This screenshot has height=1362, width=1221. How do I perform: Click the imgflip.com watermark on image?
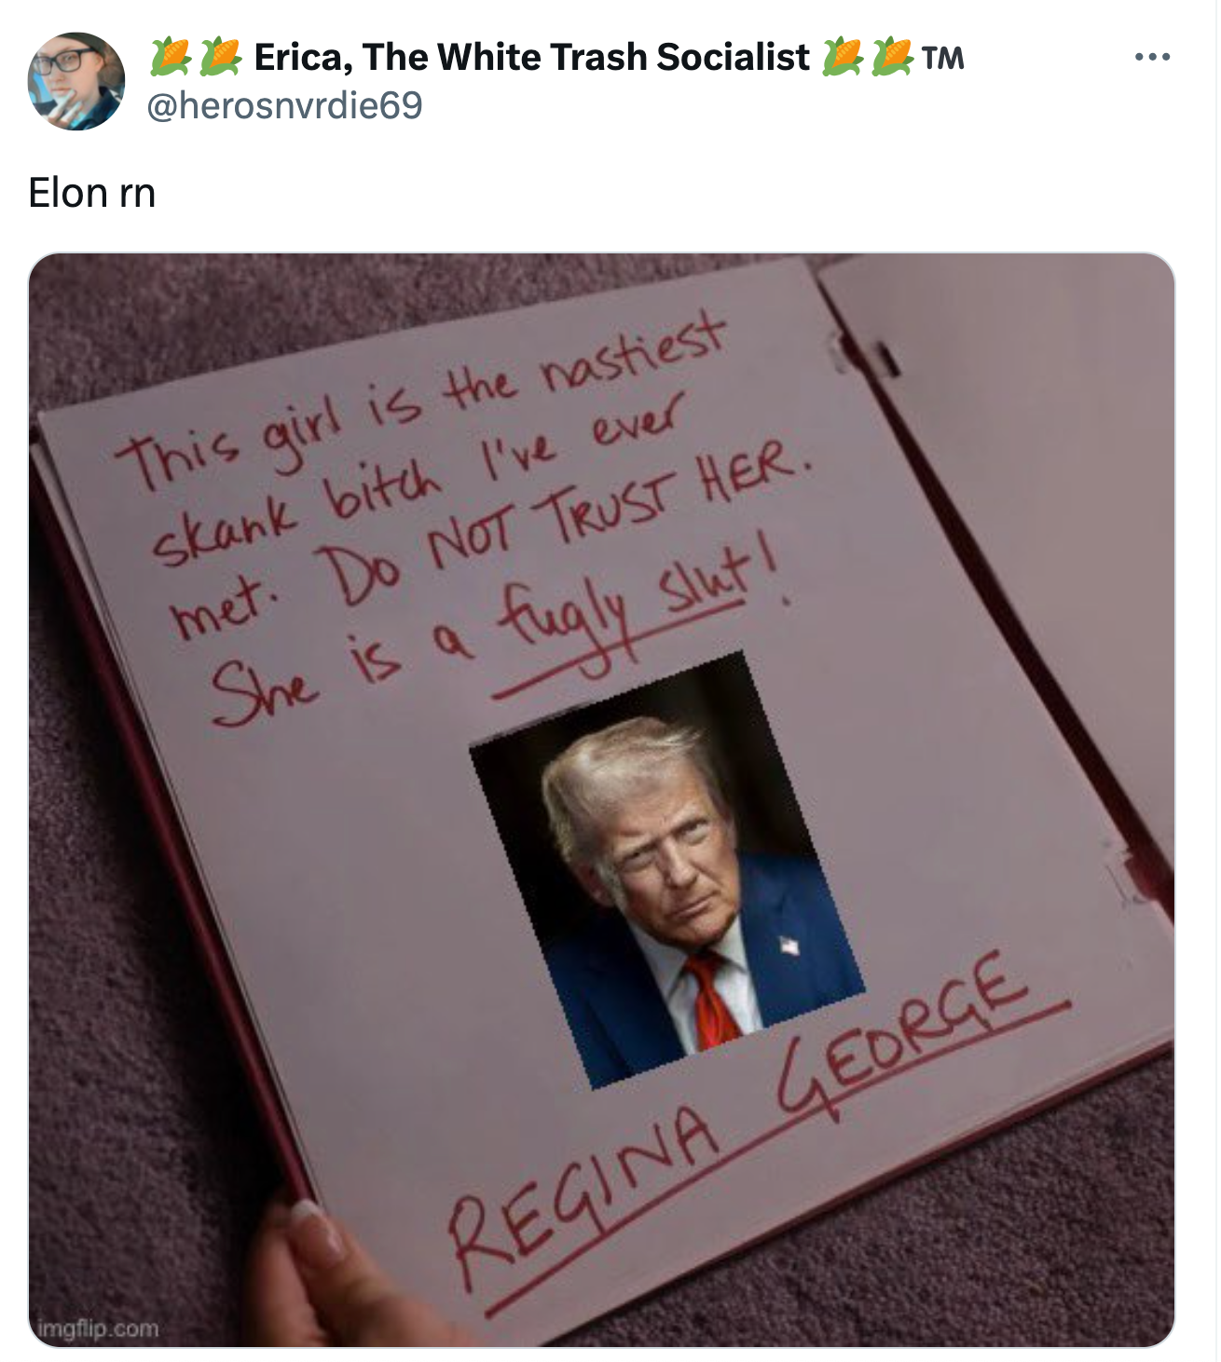click(x=96, y=1327)
